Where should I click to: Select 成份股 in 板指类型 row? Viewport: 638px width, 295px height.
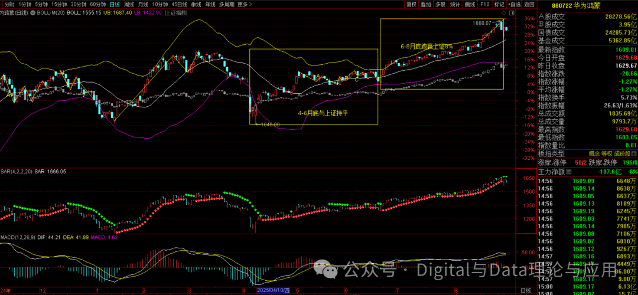tap(622, 153)
